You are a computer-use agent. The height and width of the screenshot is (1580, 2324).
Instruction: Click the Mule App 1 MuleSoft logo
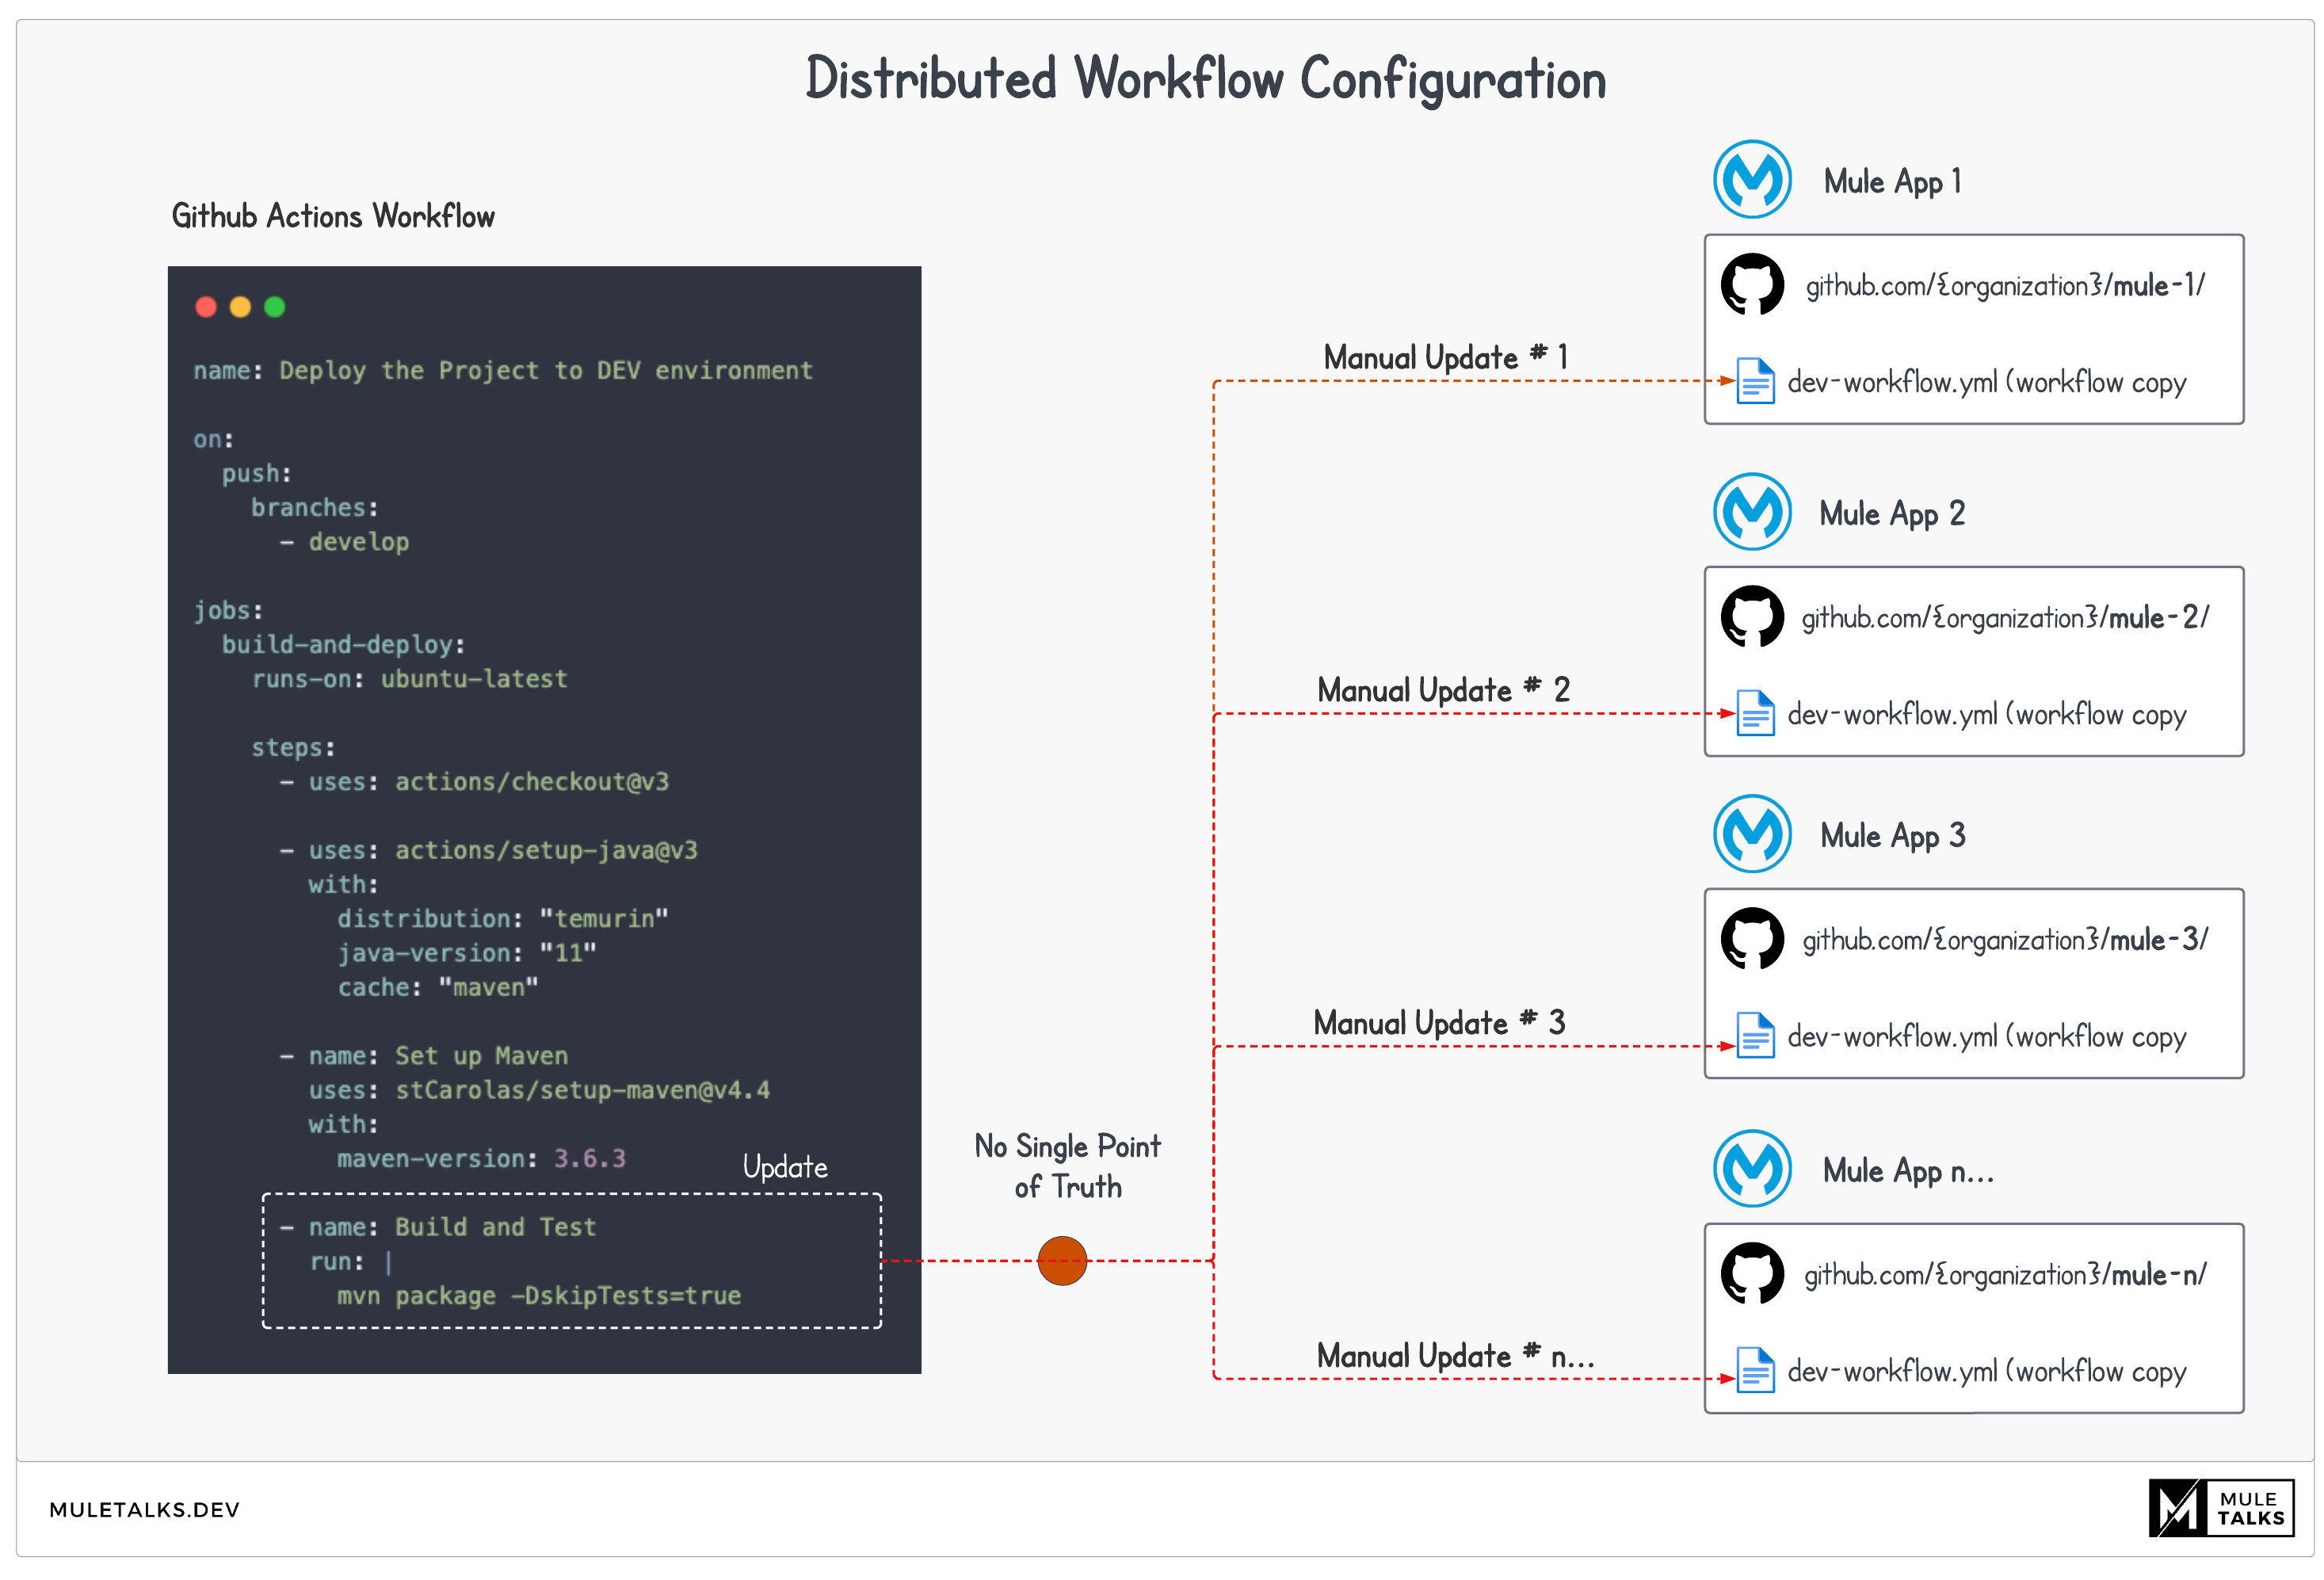(1752, 180)
